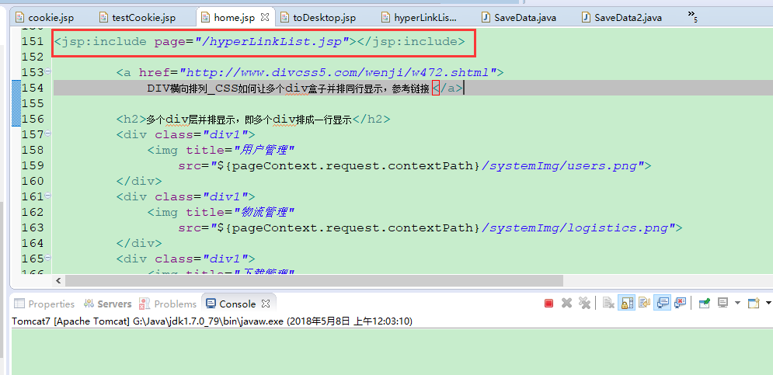Close the Console view
Screen dimensions: 773x375
pyautogui.click(x=265, y=303)
